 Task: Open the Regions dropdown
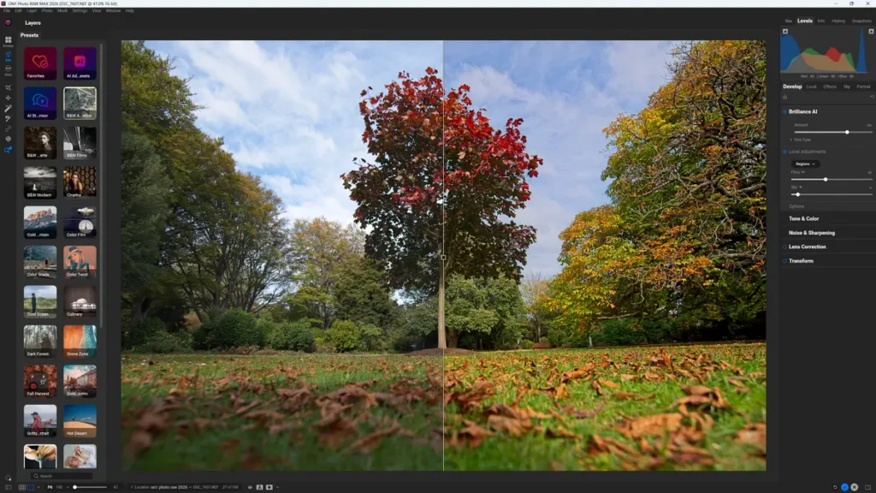coord(805,163)
